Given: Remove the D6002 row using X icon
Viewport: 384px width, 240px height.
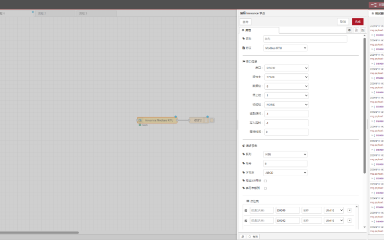Looking at the screenshot, I should pyautogui.click(x=349, y=220).
